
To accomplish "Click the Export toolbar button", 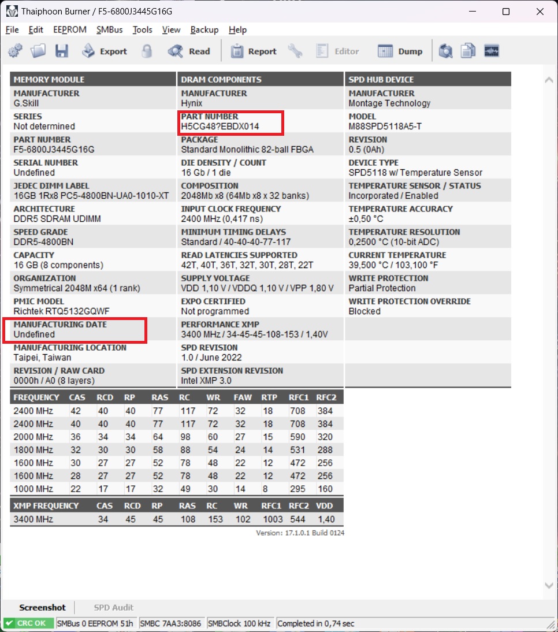I will coord(105,51).
